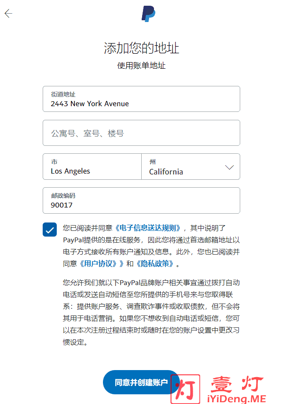This screenshot has width=282, height=404.
Task: Open the California state dropdown
Action: (190, 167)
